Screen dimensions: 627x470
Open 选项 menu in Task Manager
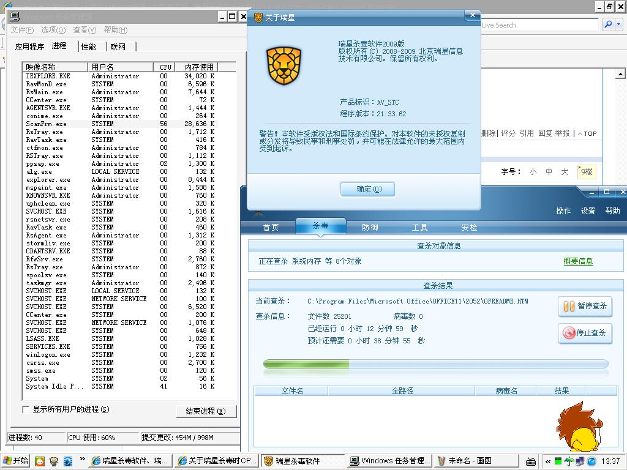click(53, 30)
